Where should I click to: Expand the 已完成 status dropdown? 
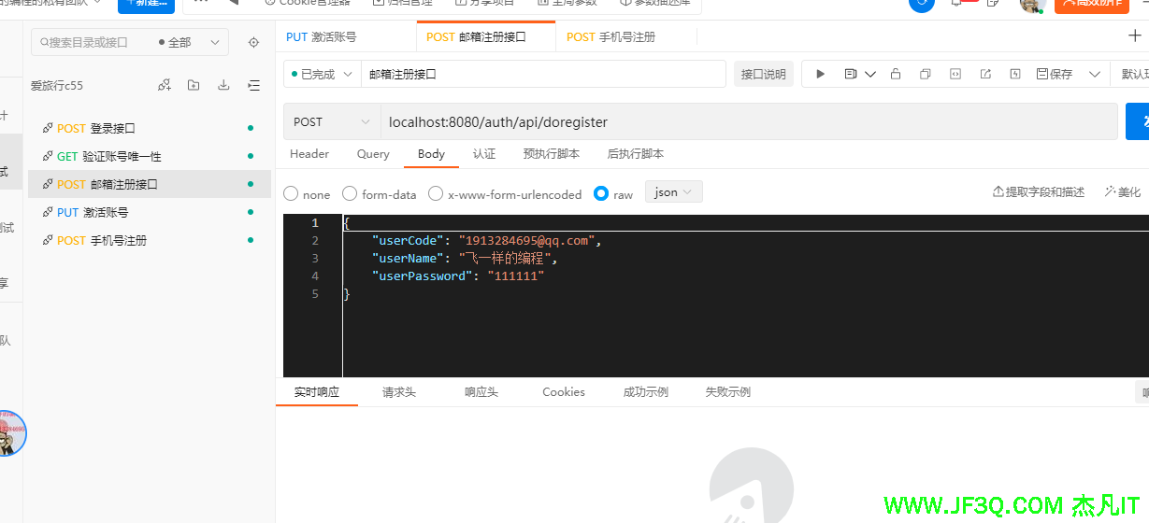click(322, 74)
